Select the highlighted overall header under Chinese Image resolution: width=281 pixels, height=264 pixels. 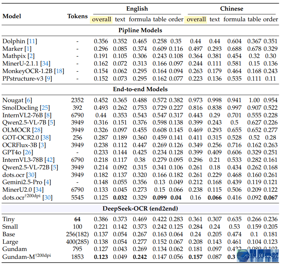(196, 19)
